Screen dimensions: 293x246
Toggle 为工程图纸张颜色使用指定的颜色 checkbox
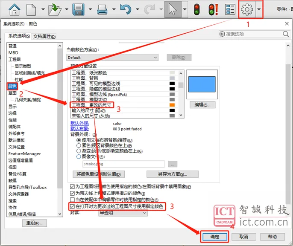72,186
